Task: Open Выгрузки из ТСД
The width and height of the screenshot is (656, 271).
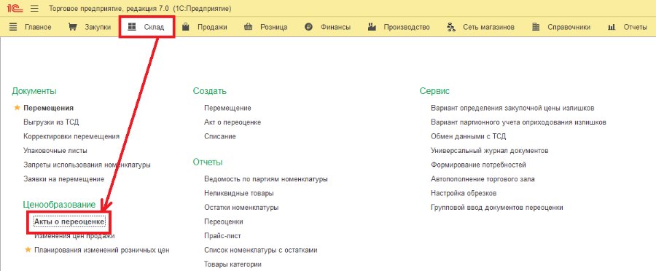Action: coord(51,122)
